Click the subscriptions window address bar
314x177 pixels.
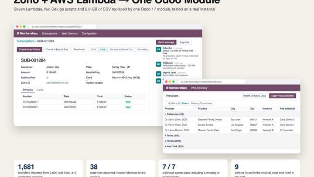click(63, 27)
